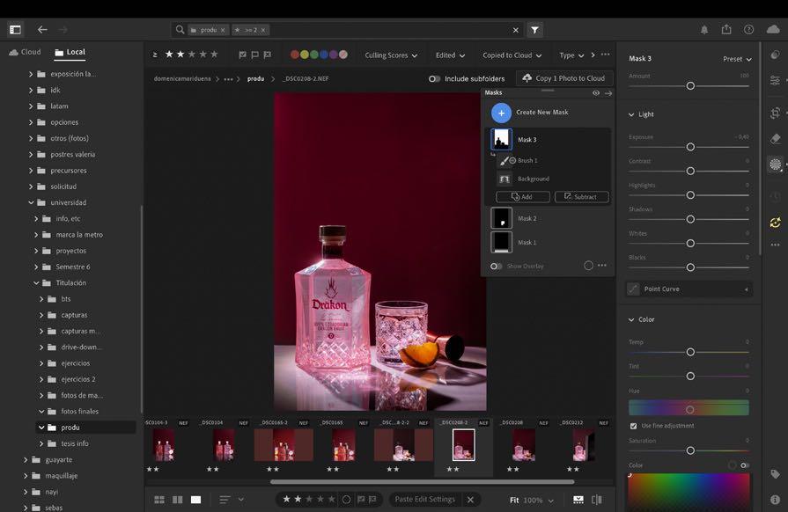The height and width of the screenshot is (512, 788).
Task: Open the keywords tag icon
Action: click(x=775, y=474)
